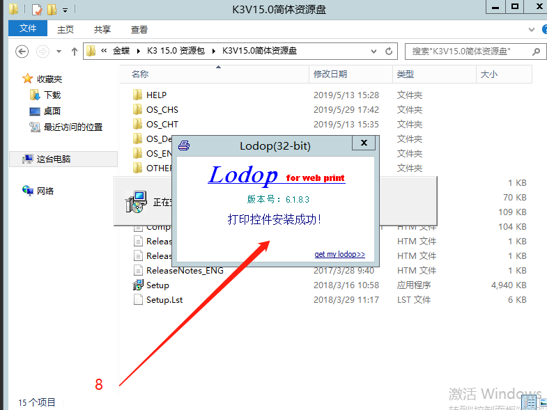Open 下载 in the navigation pane
The height and width of the screenshot is (410, 547).
click(52, 95)
